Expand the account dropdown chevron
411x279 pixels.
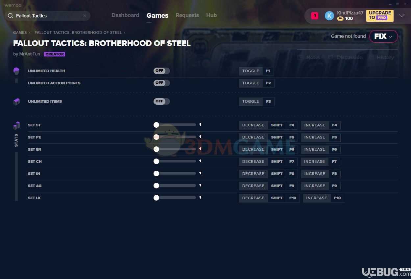[401, 16]
